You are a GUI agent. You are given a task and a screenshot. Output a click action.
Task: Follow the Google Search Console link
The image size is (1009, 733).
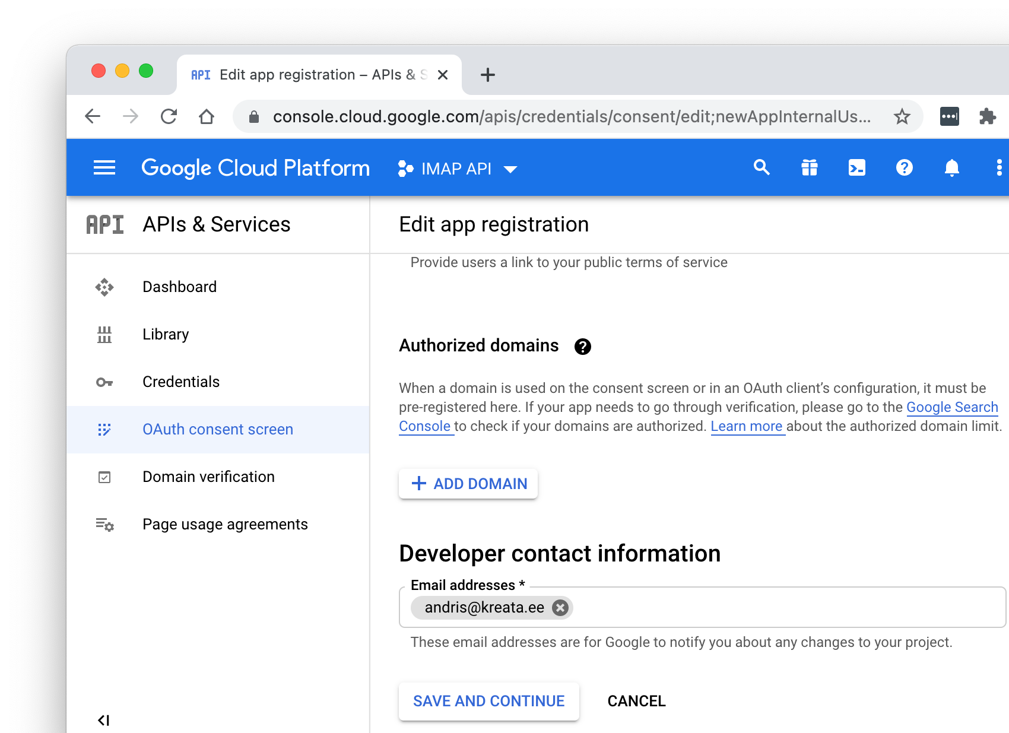(952, 407)
